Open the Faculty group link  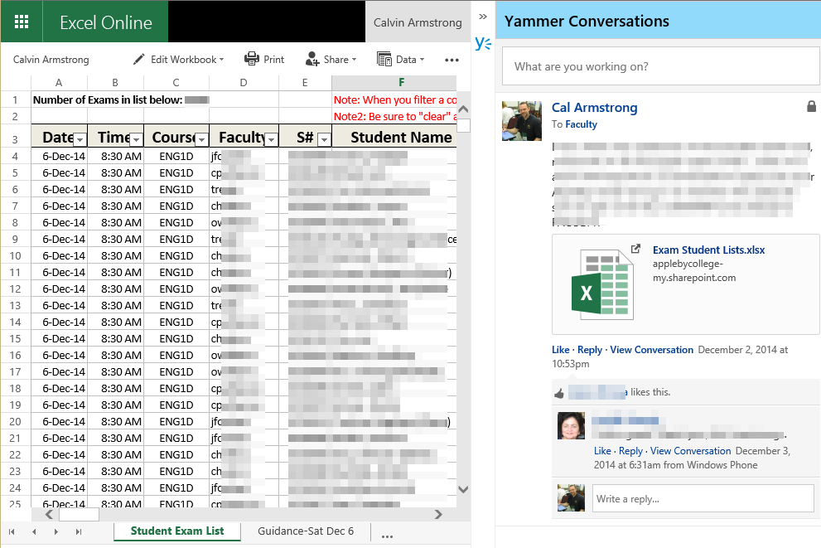(x=581, y=124)
